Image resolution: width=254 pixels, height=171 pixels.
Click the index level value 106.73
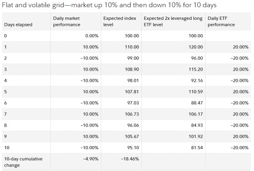tap(132, 114)
